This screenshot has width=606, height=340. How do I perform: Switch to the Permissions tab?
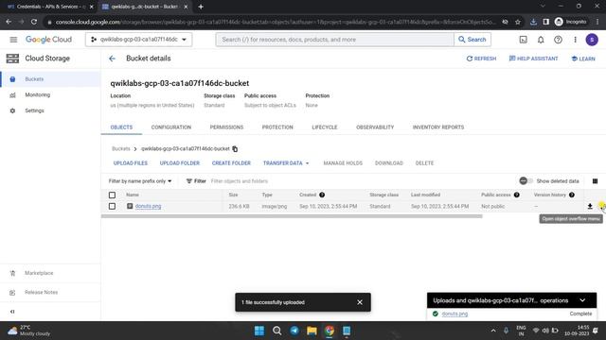pyautogui.click(x=226, y=127)
